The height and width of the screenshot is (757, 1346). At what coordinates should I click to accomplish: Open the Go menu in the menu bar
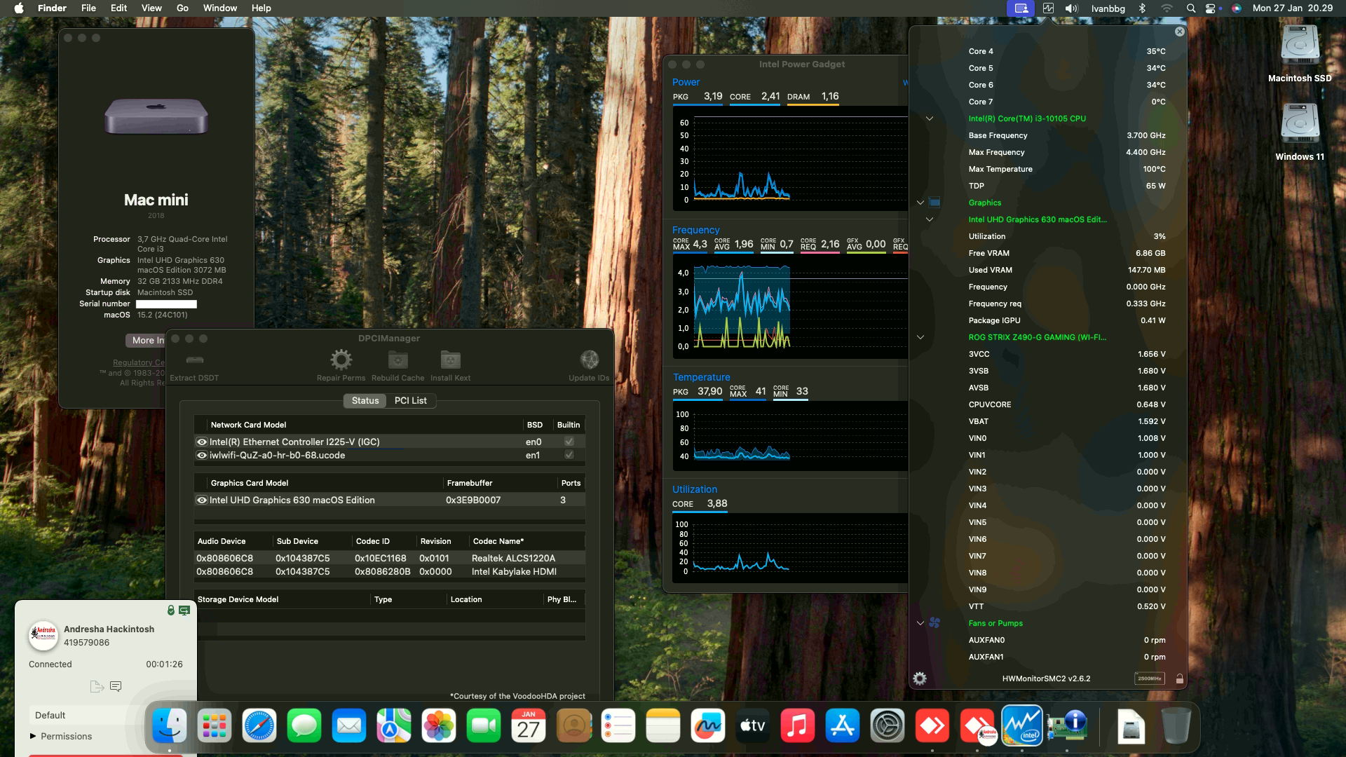click(182, 8)
